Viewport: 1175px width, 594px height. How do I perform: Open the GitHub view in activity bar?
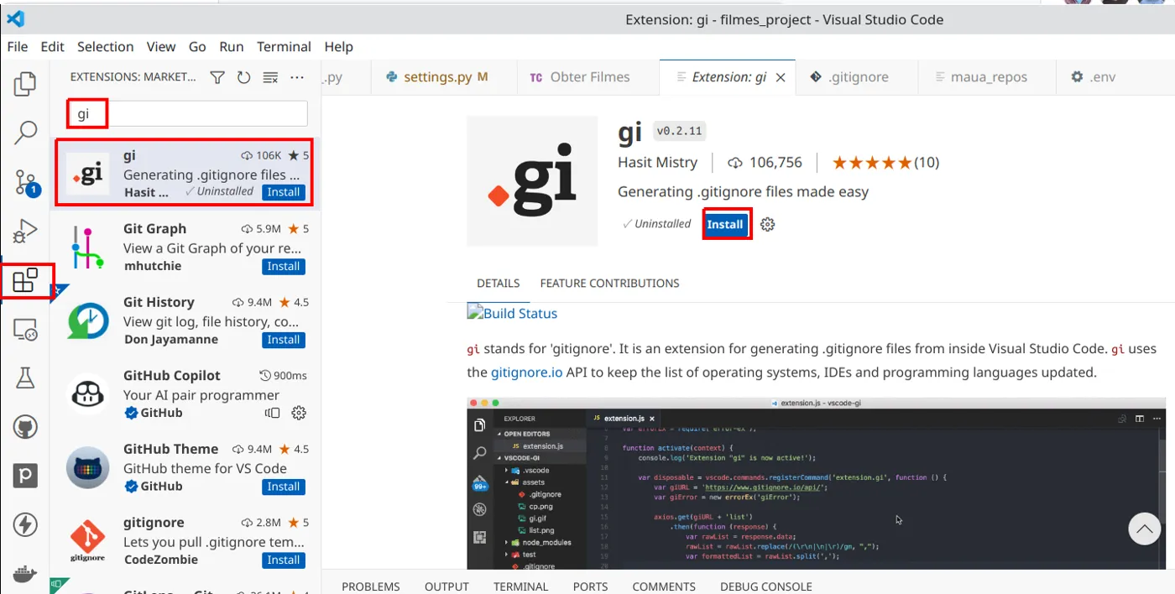(x=25, y=427)
